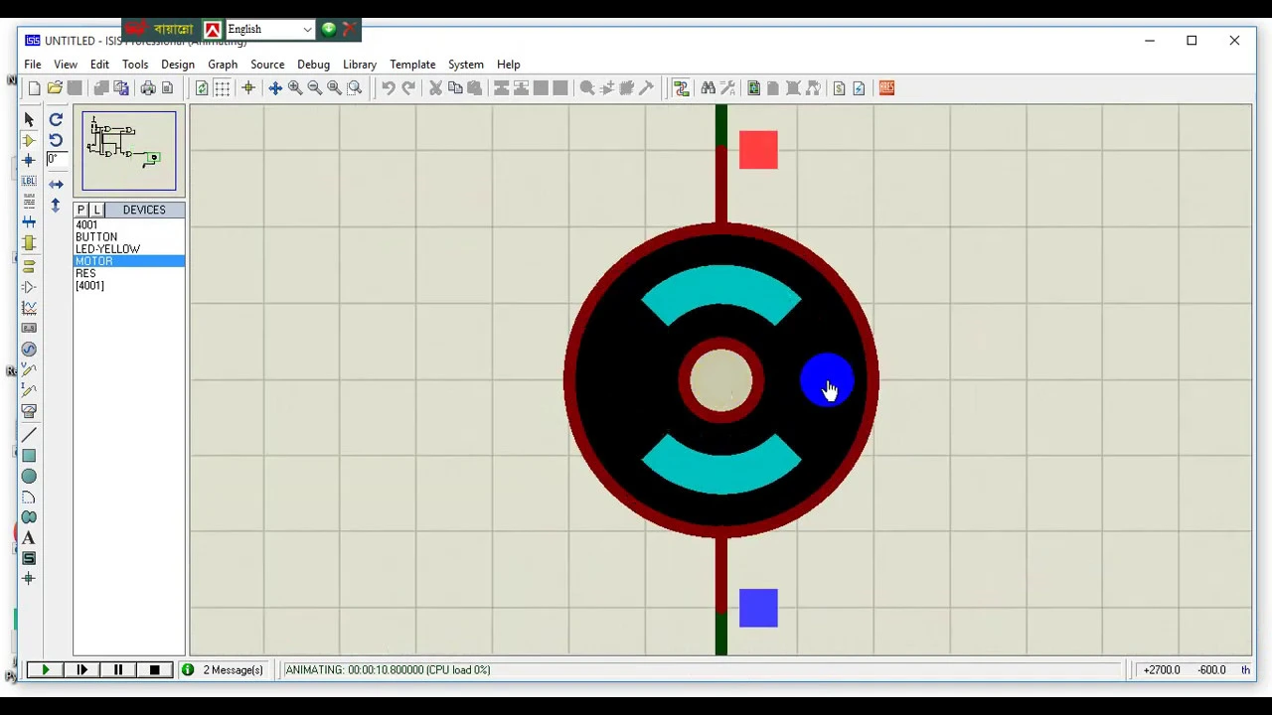Screen dimensions: 1272x715
Task: Open the File menu
Action: point(33,65)
